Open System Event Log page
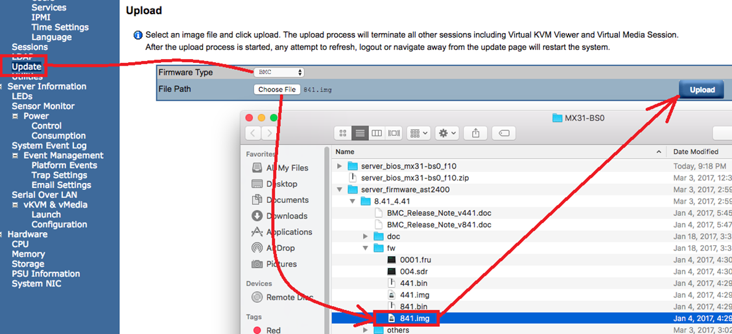This screenshot has width=732, height=334. [49, 146]
